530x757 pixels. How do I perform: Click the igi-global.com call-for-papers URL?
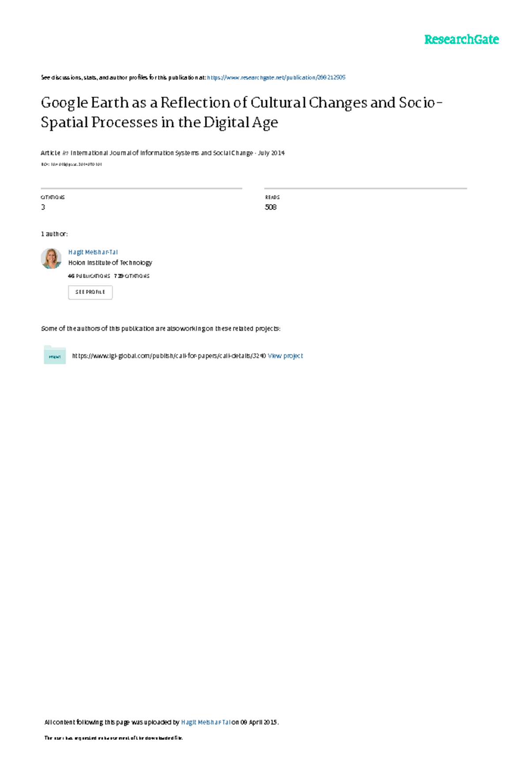click(169, 356)
